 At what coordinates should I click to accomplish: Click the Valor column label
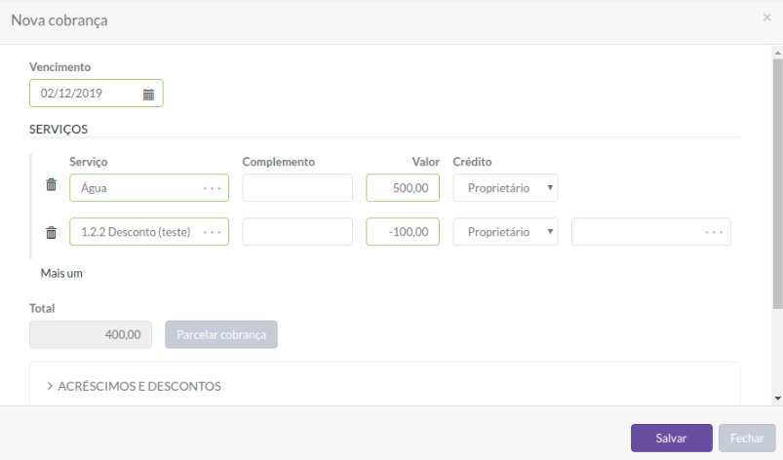coord(425,162)
